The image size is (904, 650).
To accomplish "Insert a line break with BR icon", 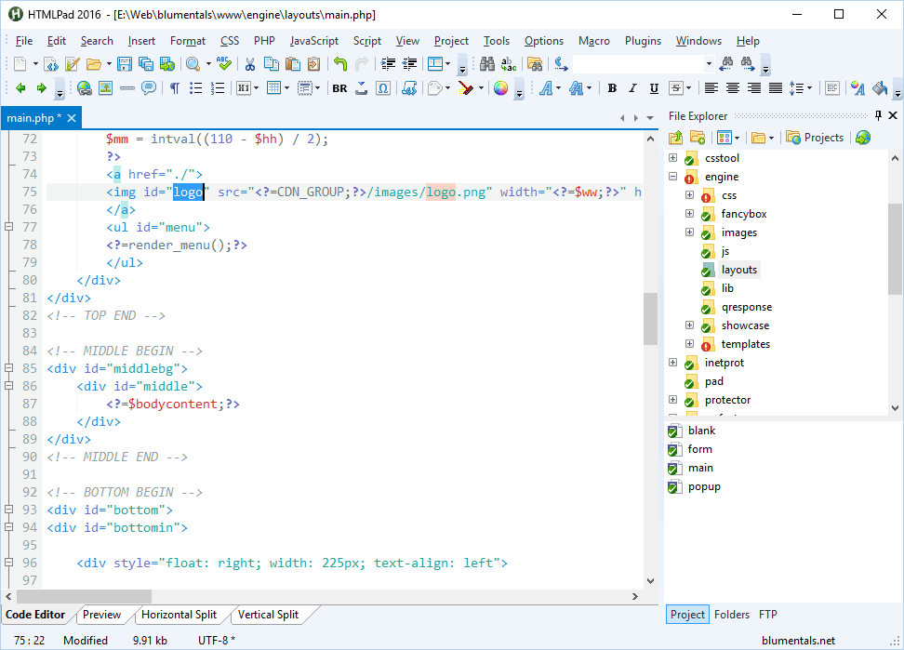I will 339,88.
